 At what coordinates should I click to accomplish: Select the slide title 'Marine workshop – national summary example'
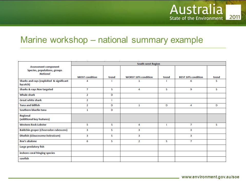[x=111, y=40]
